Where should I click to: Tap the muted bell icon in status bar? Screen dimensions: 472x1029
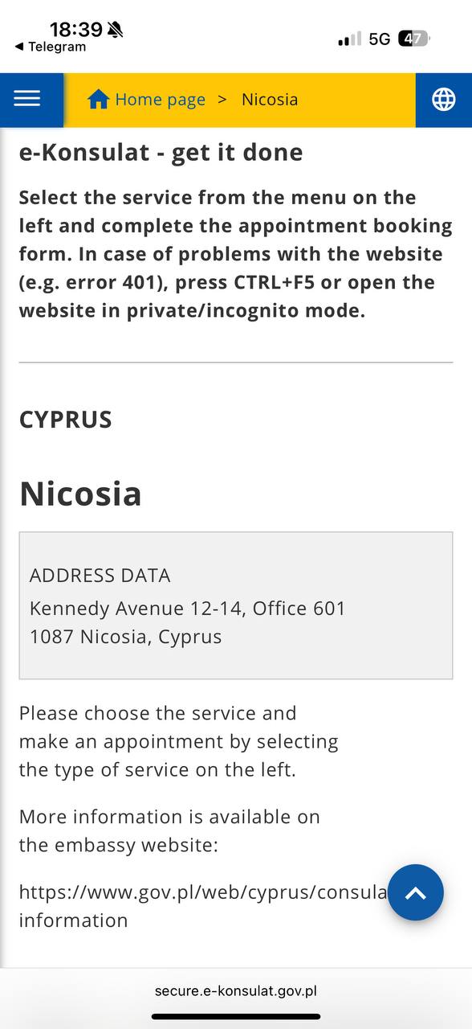[116, 30]
